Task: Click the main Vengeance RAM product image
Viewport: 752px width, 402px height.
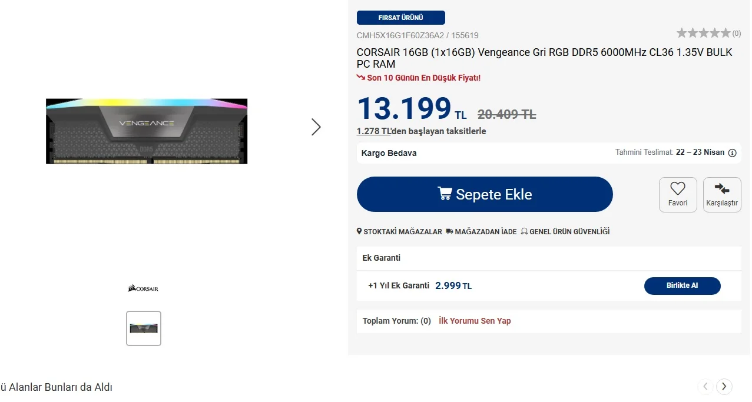Action: click(x=147, y=131)
